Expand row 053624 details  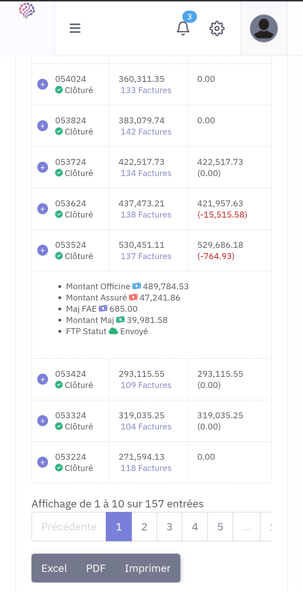click(x=43, y=209)
